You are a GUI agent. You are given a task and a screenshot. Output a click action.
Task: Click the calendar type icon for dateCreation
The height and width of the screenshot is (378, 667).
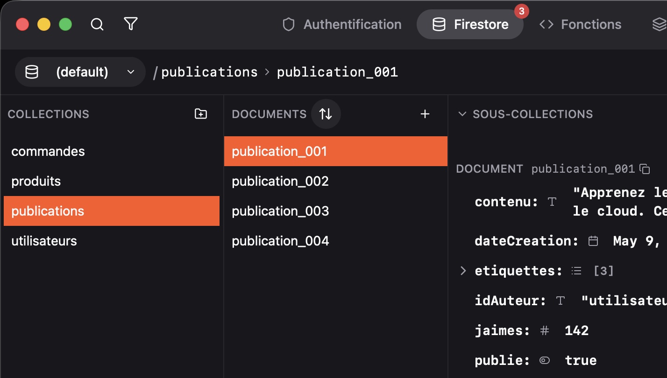593,241
